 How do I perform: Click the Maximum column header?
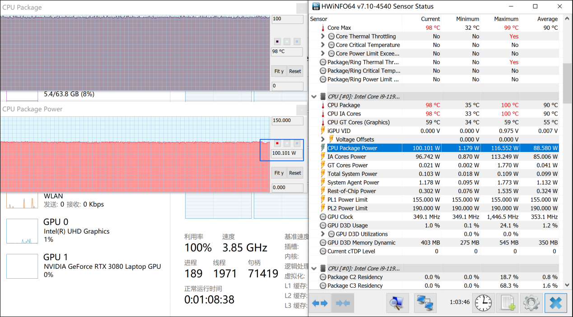(506, 19)
